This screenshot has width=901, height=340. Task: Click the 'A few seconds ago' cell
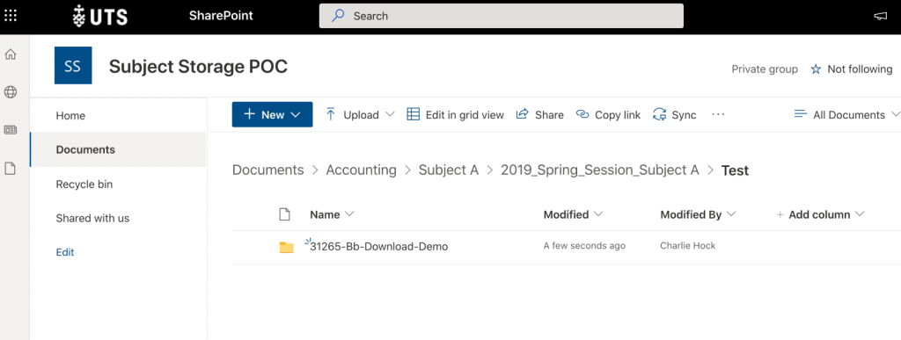click(x=584, y=246)
